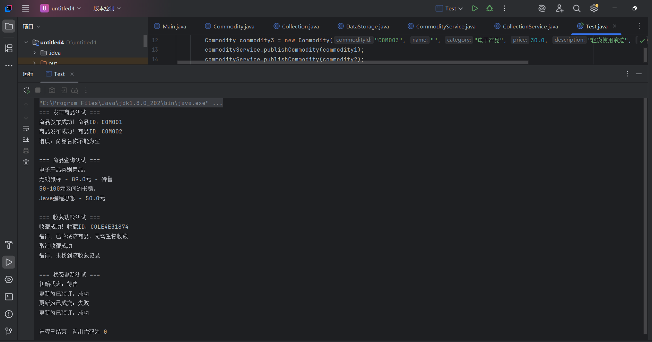
Task: Open the 项目 view dropdown
Action: pyautogui.click(x=31, y=26)
